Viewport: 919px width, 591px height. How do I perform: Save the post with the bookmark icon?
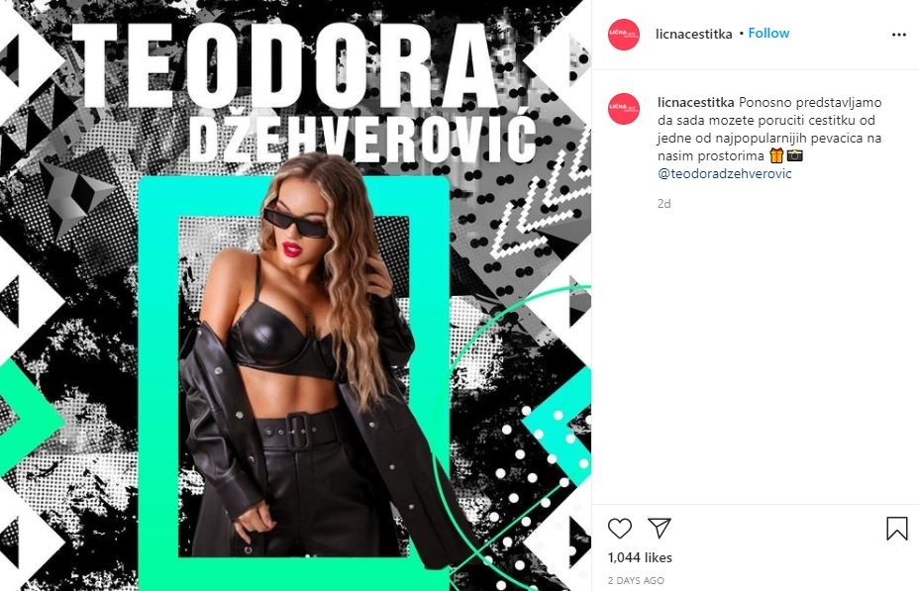(897, 529)
